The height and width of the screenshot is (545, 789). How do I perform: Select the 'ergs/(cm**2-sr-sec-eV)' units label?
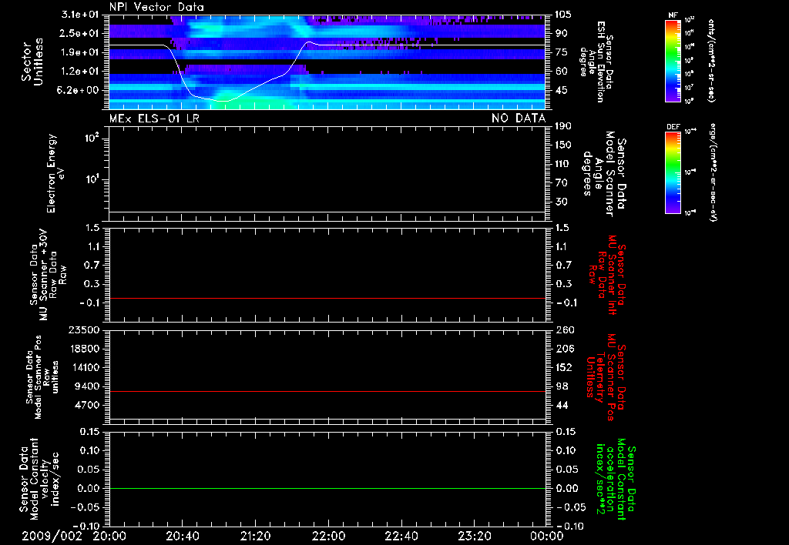click(x=712, y=172)
